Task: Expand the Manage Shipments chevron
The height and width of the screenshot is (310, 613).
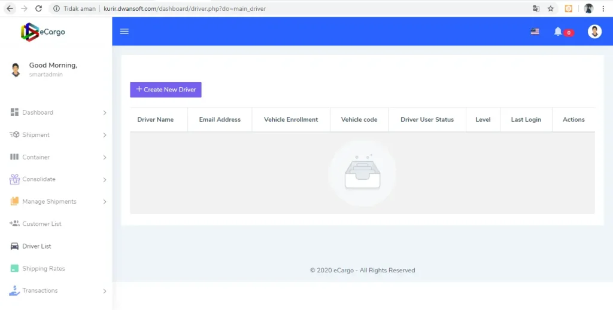Action: point(104,202)
